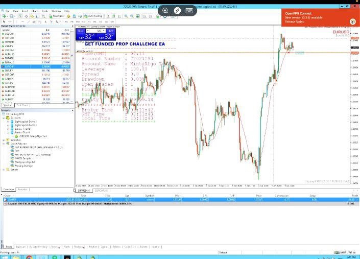Collapse the Accounts tree node
The width and height of the screenshot is (360, 259).
(4, 118)
